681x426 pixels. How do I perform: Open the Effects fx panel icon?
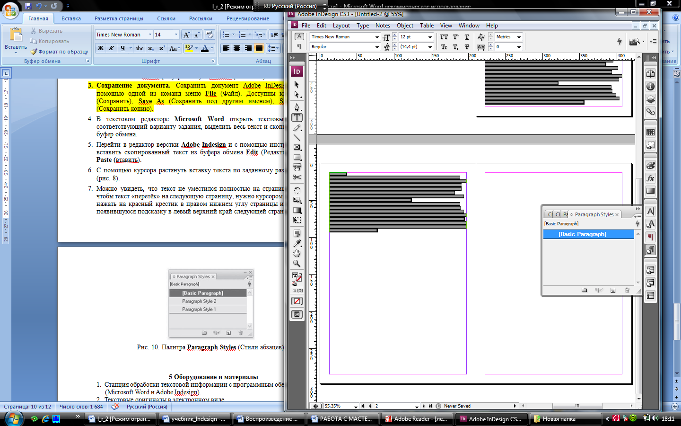(651, 178)
